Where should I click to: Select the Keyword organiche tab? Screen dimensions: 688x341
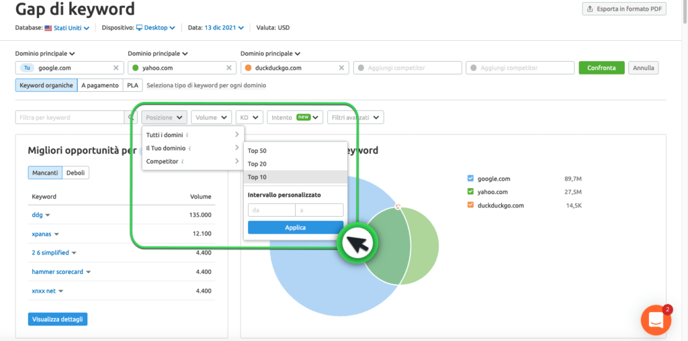[x=46, y=85]
